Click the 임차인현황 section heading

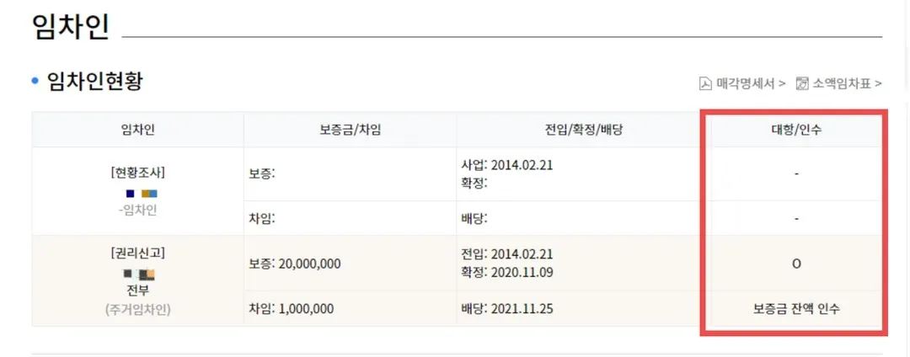[95, 81]
